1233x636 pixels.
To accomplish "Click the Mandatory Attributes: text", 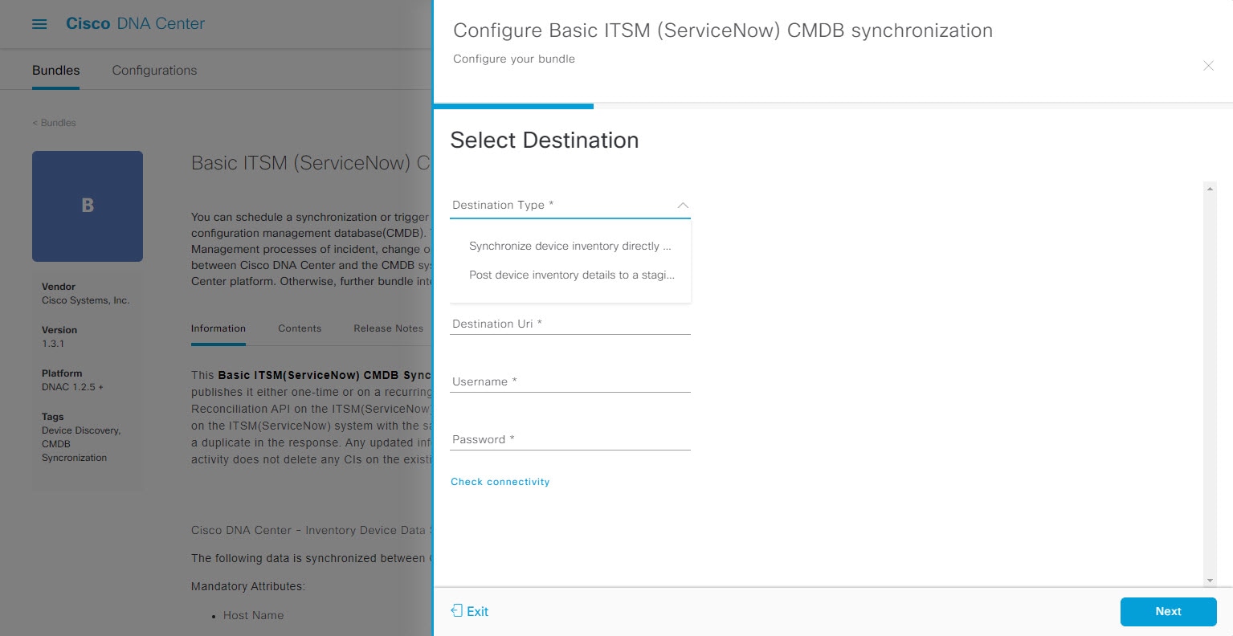I will pyautogui.click(x=248, y=586).
